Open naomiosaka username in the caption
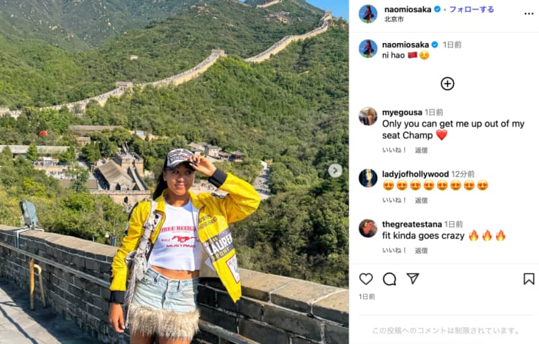Viewport: 539px width, 344px height. point(406,44)
